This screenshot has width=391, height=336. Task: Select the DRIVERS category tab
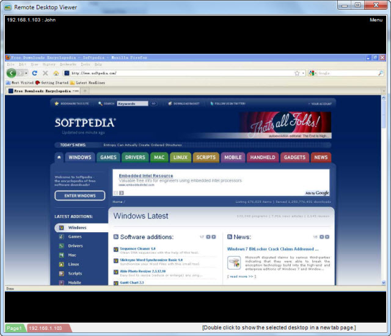pyautogui.click(x=135, y=157)
